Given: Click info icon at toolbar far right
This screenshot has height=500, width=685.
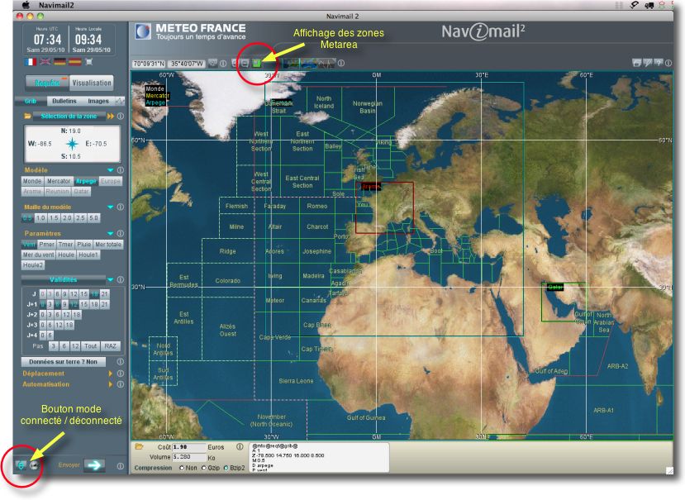Looking at the screenshot, I should 668,63.
